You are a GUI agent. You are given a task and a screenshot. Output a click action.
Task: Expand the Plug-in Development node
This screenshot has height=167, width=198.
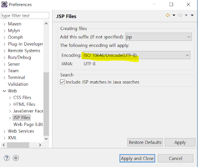pyautogui.click(x=5, y=44)
